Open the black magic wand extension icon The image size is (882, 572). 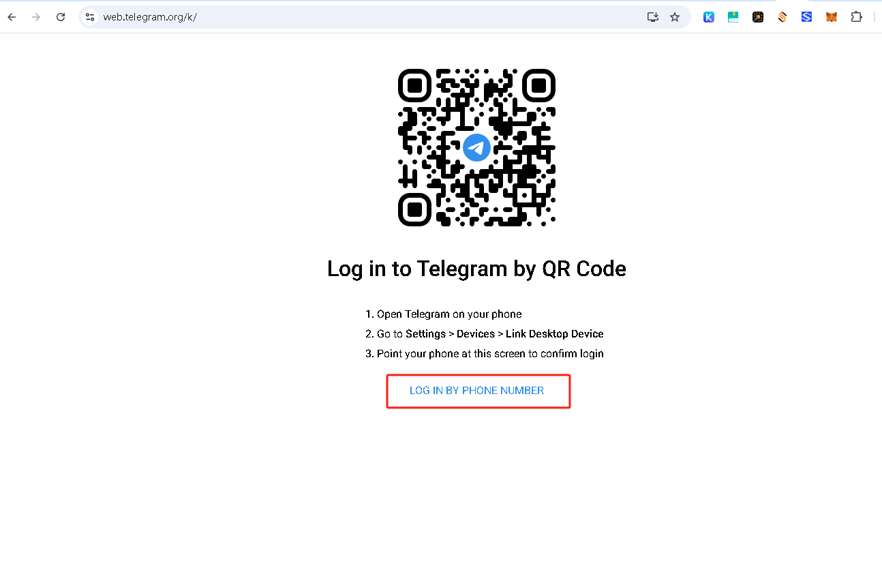pos(758,17)
